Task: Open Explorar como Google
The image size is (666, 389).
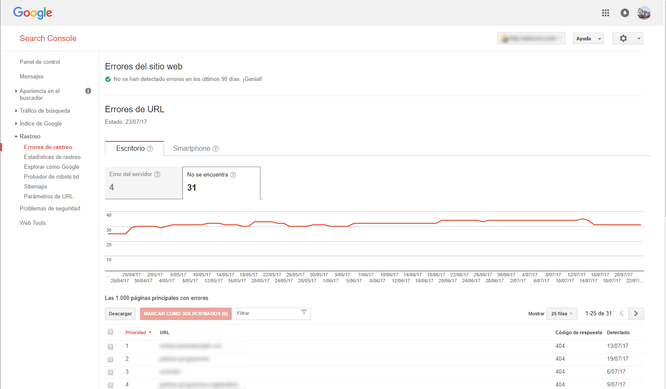Action: coord(51,167)
